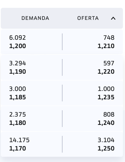Viewport: 125px width, 162px height.
Task: Click demand volume 2.375
Action: click(x=18, y=114)
